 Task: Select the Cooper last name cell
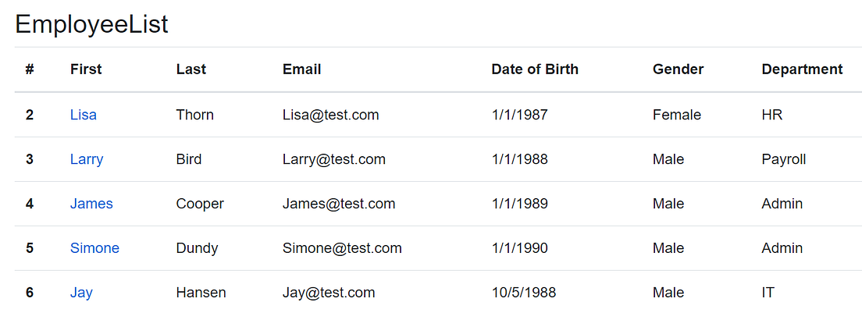(x=200, y=204)
